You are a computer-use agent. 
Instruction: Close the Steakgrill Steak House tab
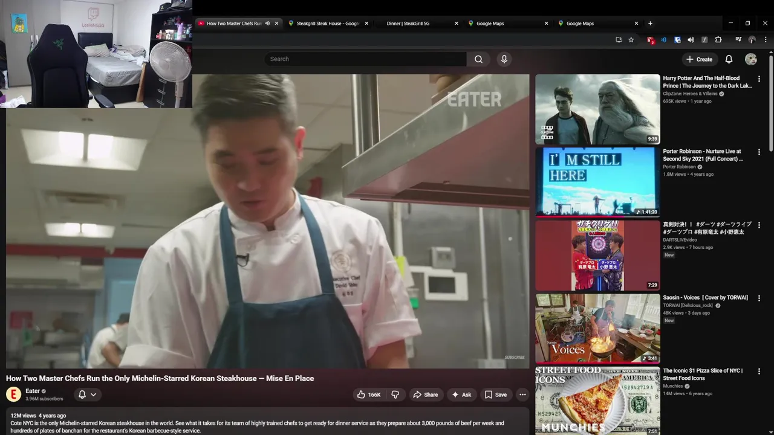[366, 24]
